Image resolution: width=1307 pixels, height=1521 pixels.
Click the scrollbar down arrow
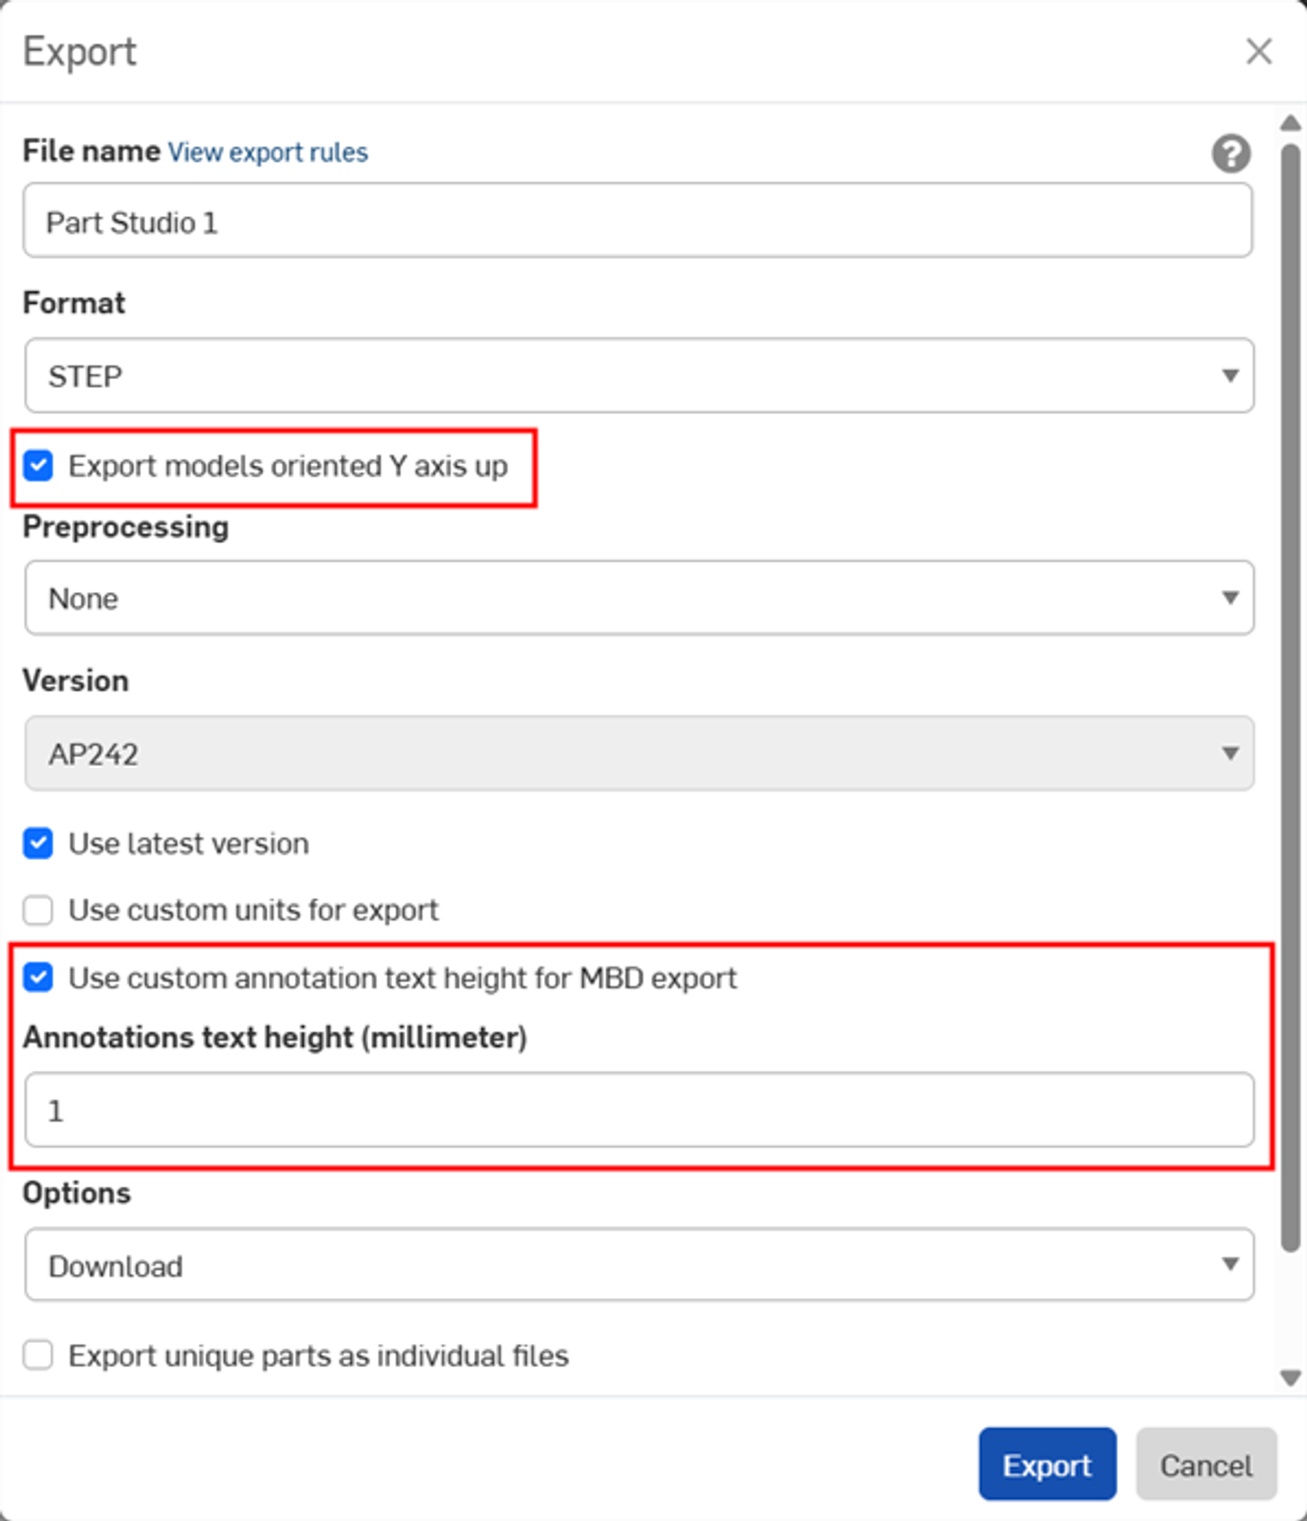point(1288,1377)
